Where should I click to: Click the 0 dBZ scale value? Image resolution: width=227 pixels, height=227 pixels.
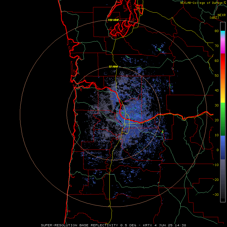(218, 150)
